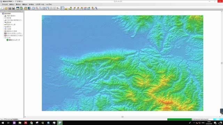The height and width of the screenshot is (125, 223).
Task: Click the first floppy disk save icon
Action: tap(10, 8)
